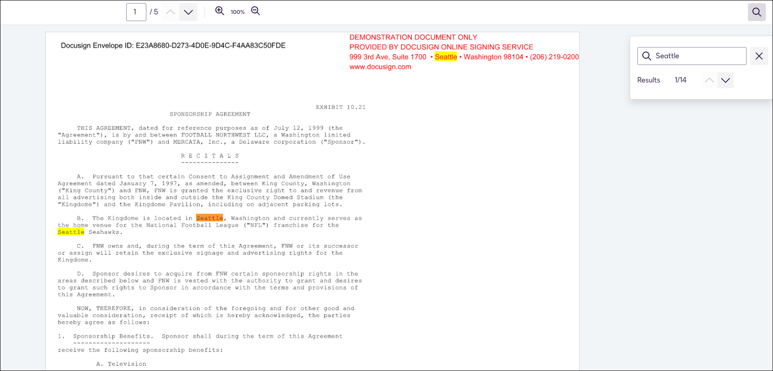
Task: Click the 1/14 results counter
Action: point(680,80)
